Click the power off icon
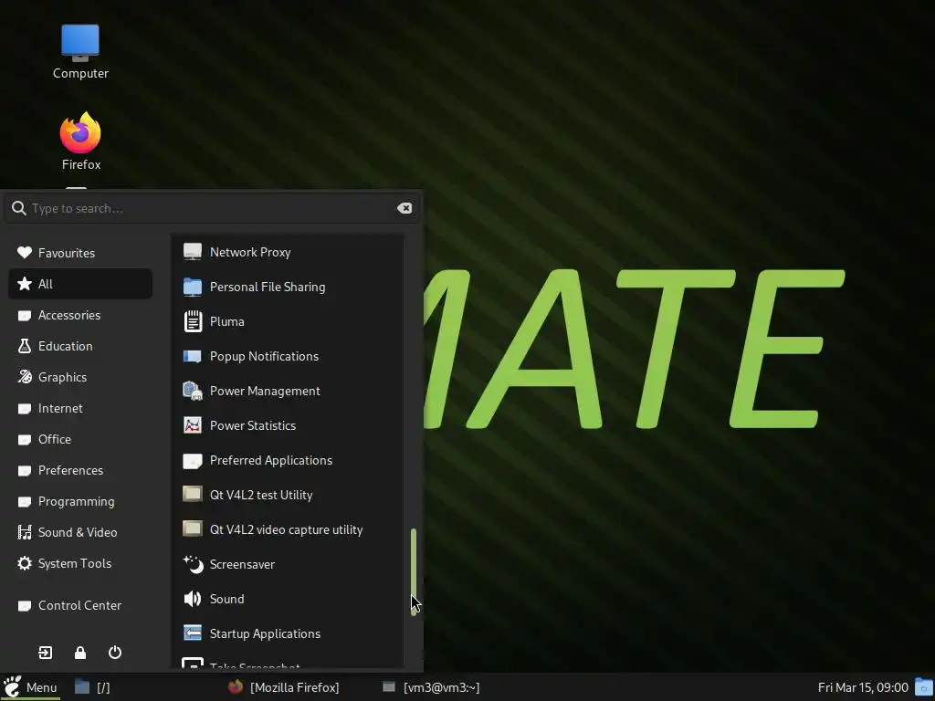 115,653
